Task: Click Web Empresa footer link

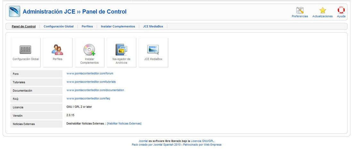Action: tap(212, 145)
